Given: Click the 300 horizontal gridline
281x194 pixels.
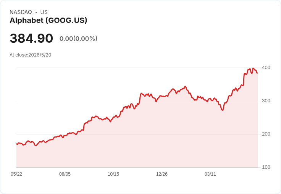Looking at the screenshot, I should tap(137, 101).
